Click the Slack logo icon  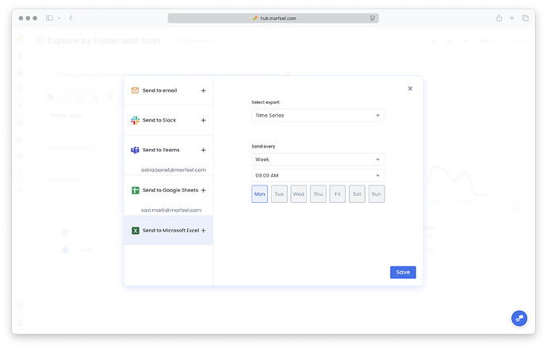click(135, 120)
